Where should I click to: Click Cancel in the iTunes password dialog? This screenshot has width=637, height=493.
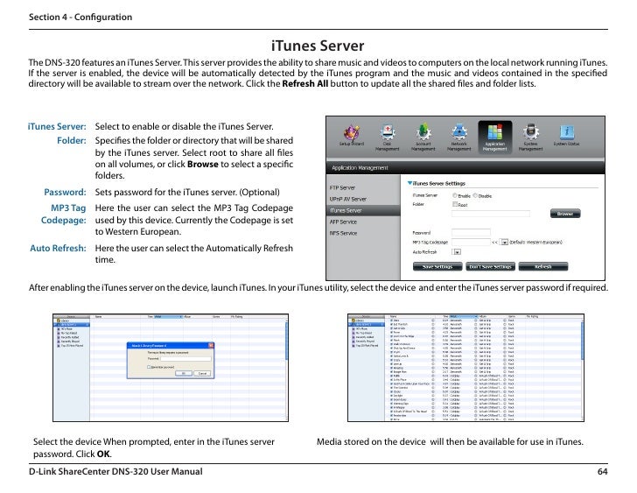[202, 373]
